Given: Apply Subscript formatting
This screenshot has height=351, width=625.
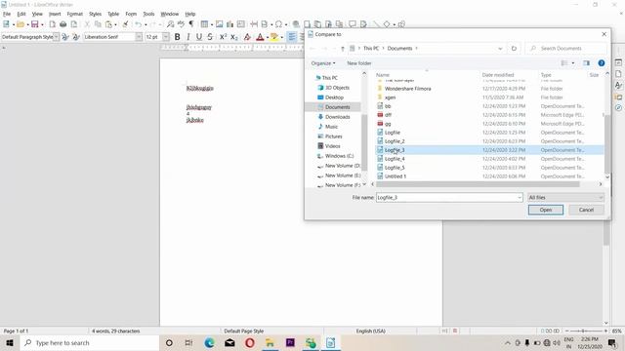Looking at the screenshot, I should [x=234, y=37].
